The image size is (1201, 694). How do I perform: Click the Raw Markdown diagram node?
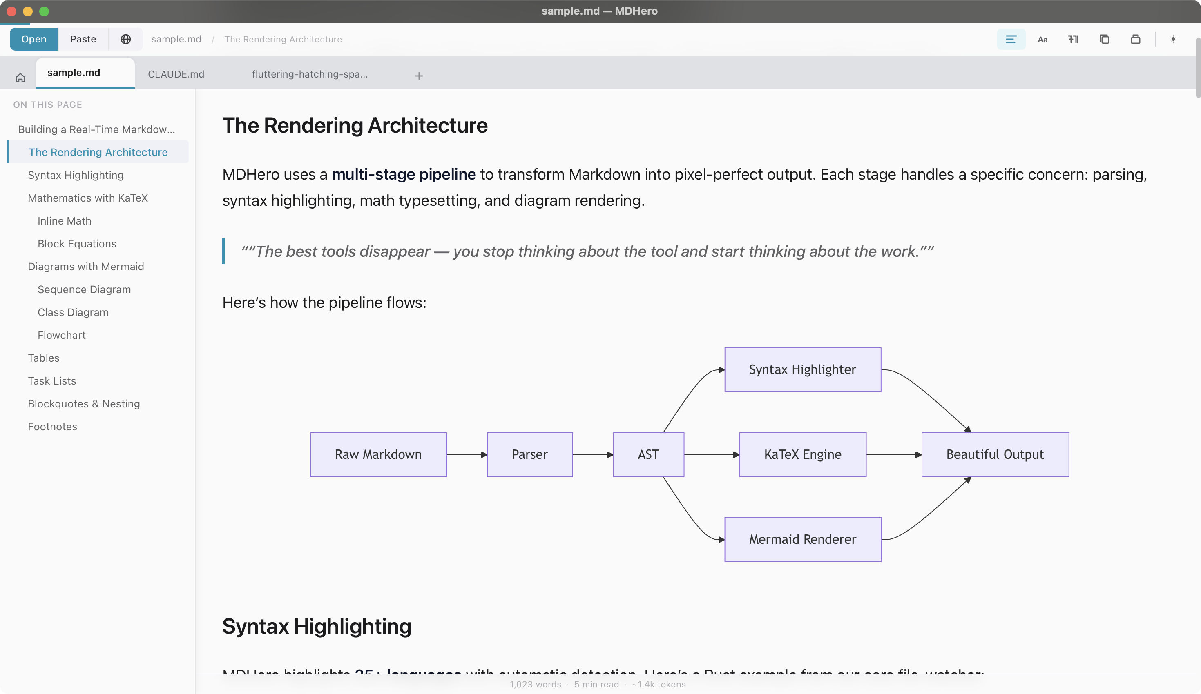(378, 455)
